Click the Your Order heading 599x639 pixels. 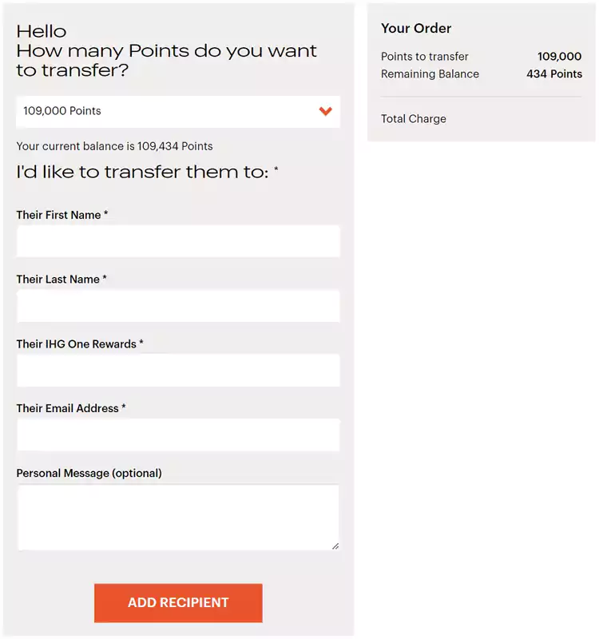pyautogui.click(x=416, y=29)
